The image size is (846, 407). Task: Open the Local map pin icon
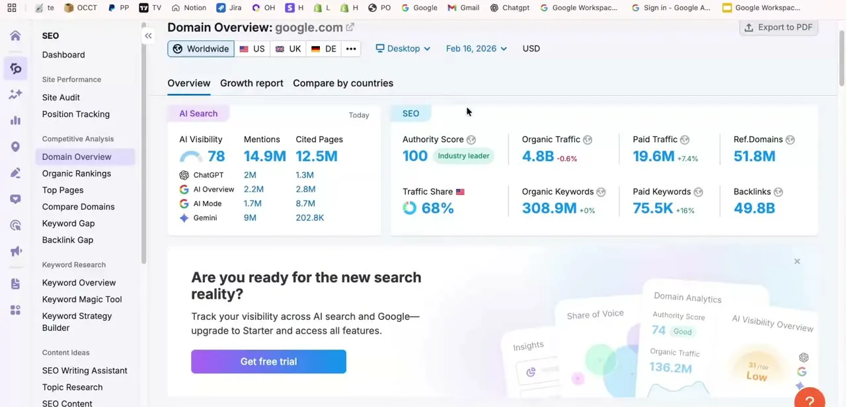pos(15,147)
